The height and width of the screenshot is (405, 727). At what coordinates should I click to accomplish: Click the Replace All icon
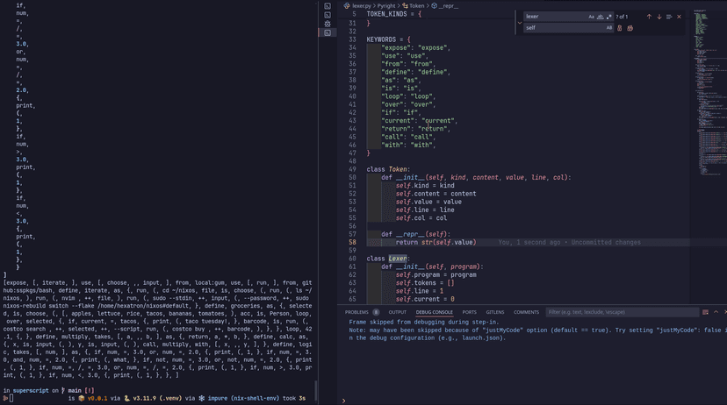(x=630, y=28)
